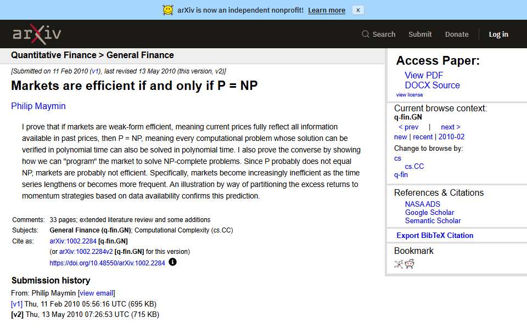Bookmark with BibSonomy icon

tap(399, 264)
